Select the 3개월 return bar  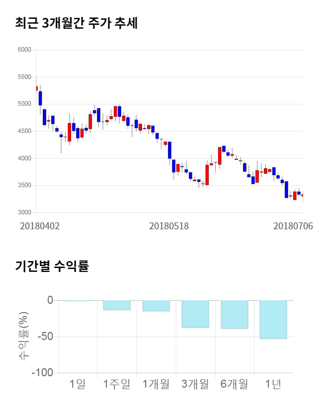click(x=195, y=314)
